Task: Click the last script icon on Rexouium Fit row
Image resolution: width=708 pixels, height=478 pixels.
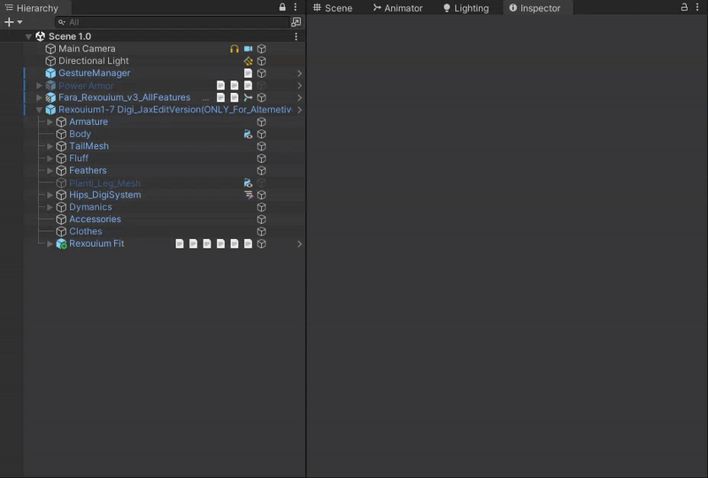Action: pyautogui.click(x=248, y=244)
